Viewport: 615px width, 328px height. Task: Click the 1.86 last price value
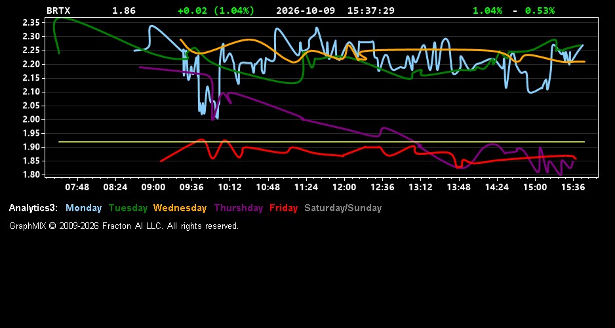point(124,10)
